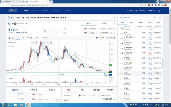This screenshot has width=171, height=107.
Task: Close the 공지 notice banner
Action: [115, 18]
